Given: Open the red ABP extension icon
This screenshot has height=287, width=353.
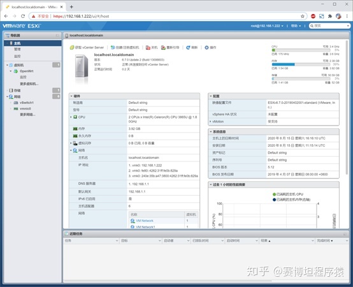Looking at the screenshot, I should click(313, 16).
